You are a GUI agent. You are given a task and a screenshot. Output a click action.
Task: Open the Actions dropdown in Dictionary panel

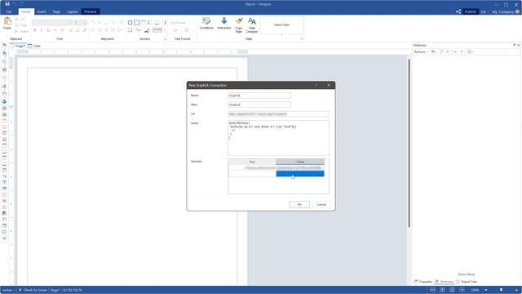[x=421, y=52]
